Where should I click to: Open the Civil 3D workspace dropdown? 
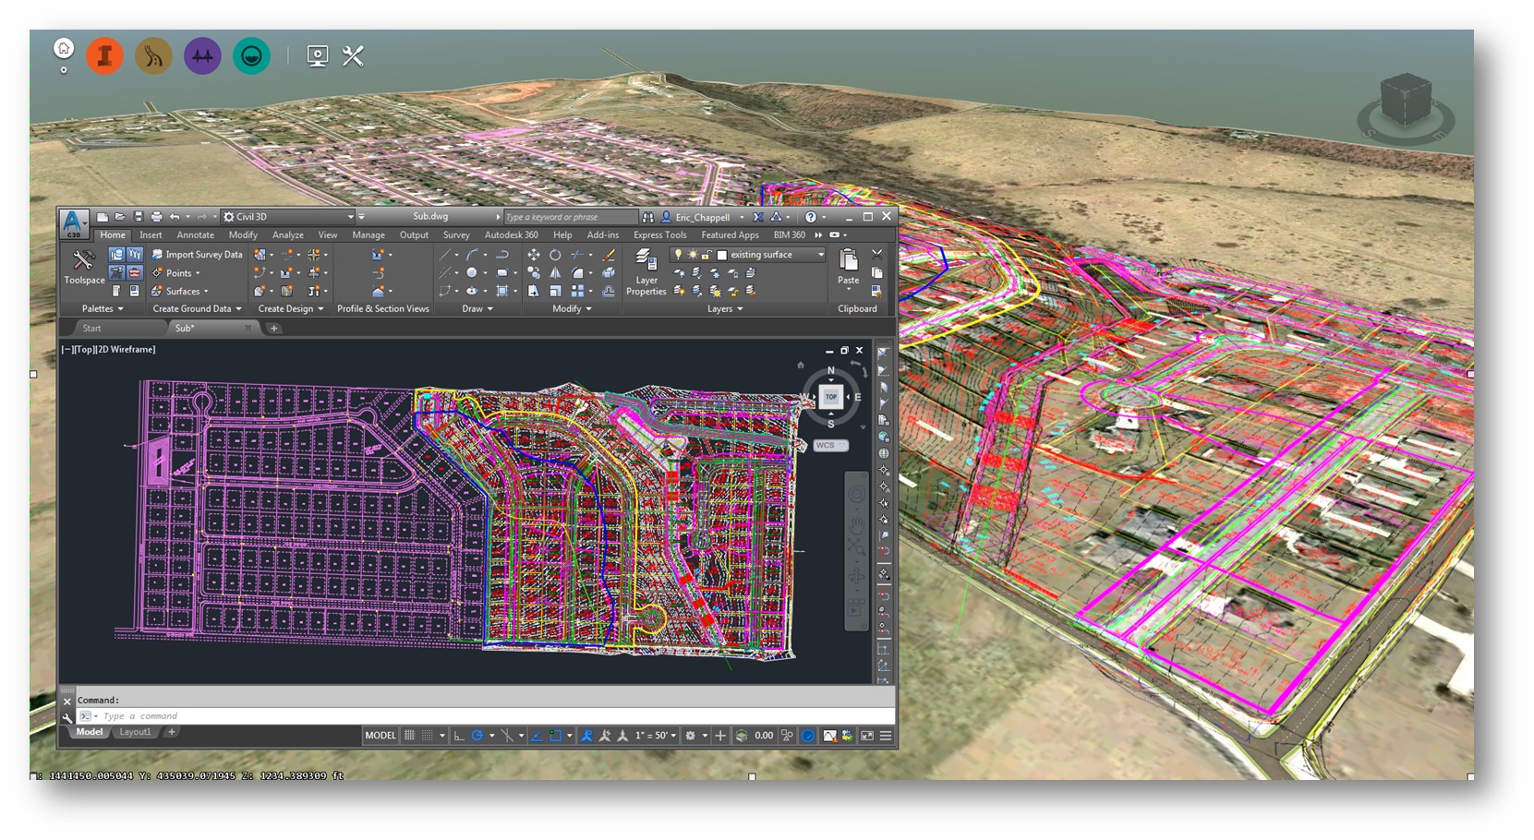pyautogui.click(x=350, y=217)
